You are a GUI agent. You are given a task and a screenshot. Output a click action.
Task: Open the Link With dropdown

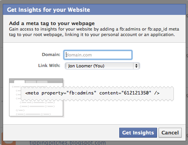click(102, 66)
